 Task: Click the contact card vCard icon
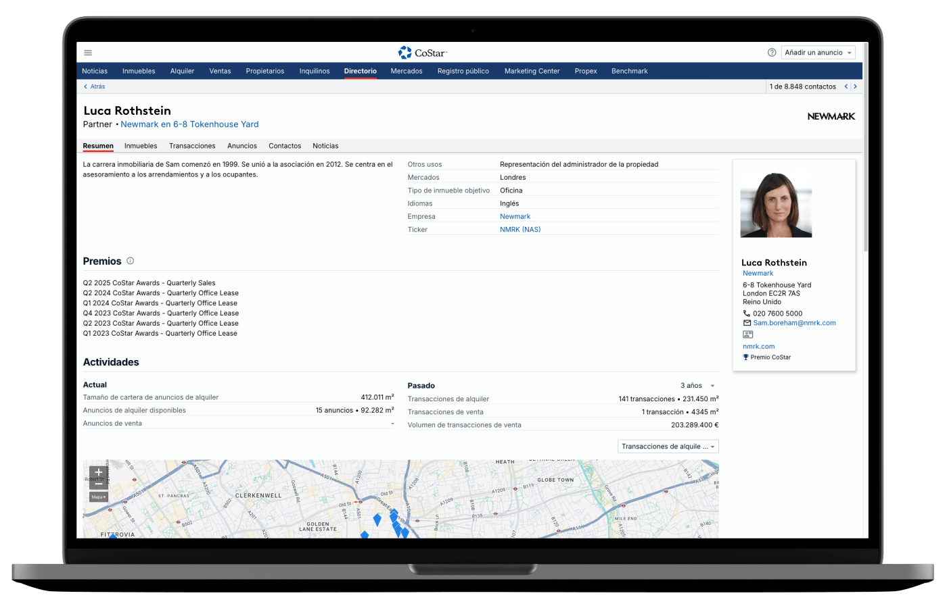pos(747,334)
